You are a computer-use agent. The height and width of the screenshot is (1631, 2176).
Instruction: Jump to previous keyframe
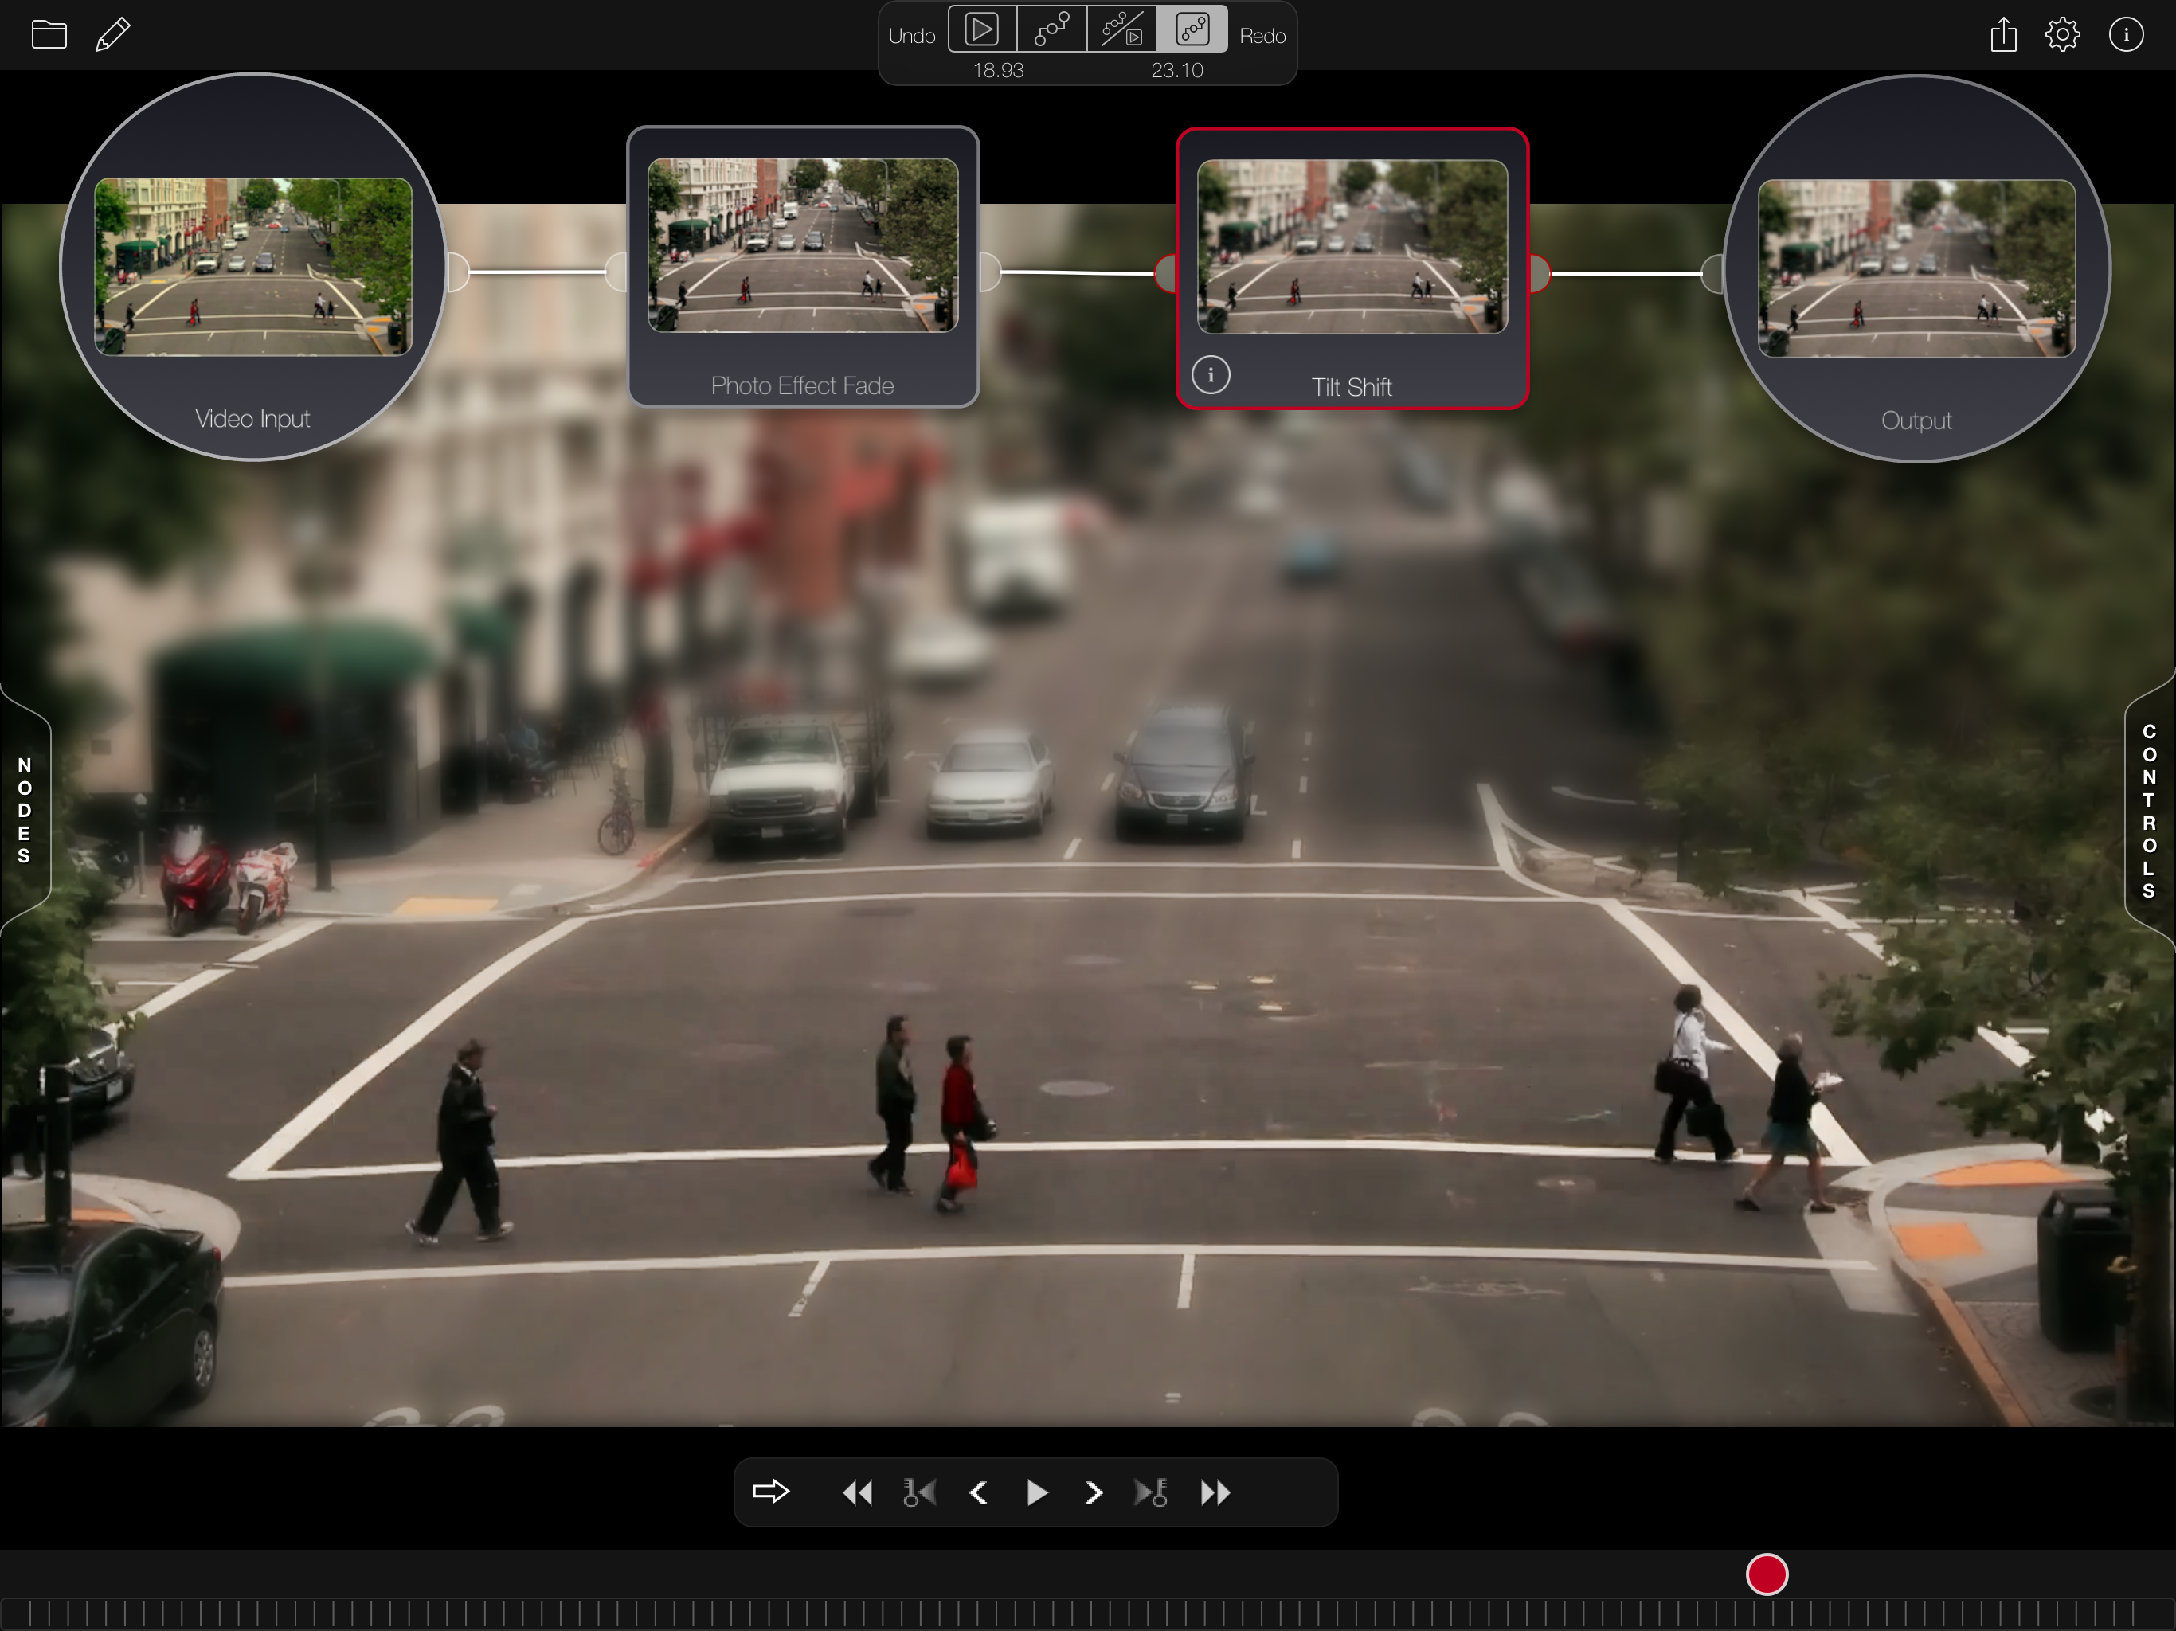tap(919, 1492)
